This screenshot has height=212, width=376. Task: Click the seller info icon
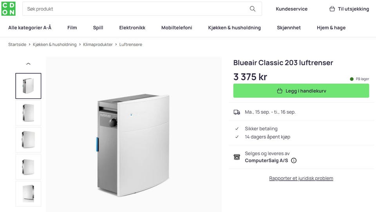coord(294,161)
